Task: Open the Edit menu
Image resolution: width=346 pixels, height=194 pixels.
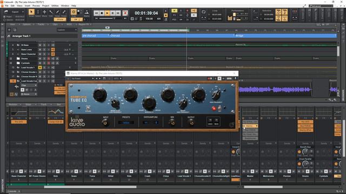Action: click(x=12, y=6)
